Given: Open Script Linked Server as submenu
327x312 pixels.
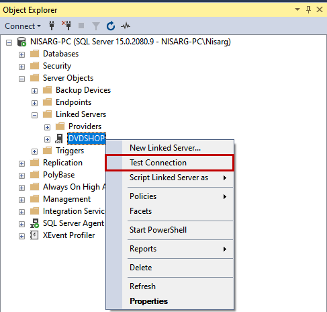Looking at the screenshot, I should [x=169, y=178].
